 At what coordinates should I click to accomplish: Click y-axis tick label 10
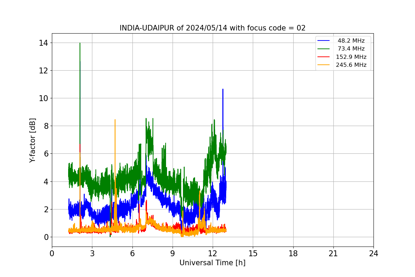(44, 98)
